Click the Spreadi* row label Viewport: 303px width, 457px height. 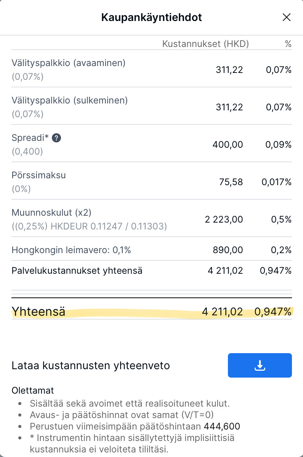[30, 138]
